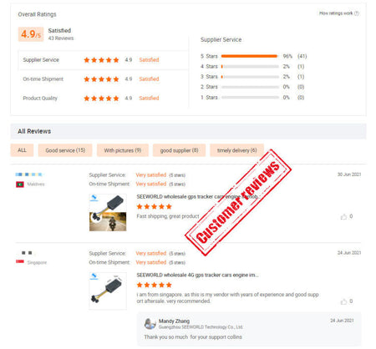Click the Supplier Service star rating icons
This screenshot has width=376, height=349.
tap(101, 60)
